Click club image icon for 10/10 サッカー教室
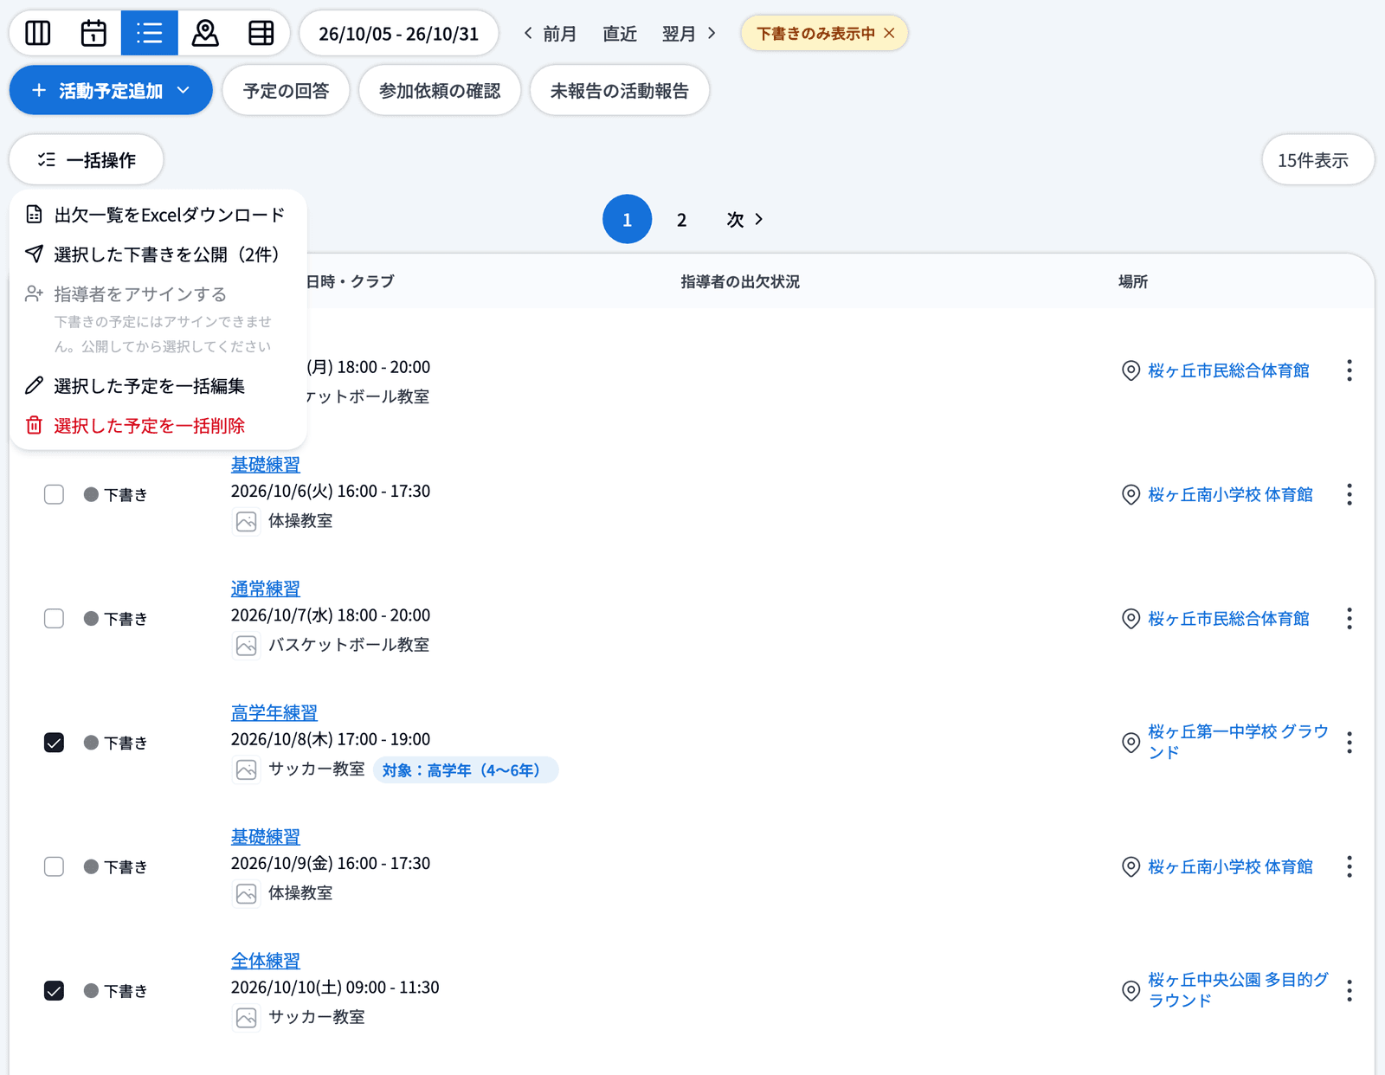Viewport: 1385px width, 1075px height. (x=246, y=1017)
